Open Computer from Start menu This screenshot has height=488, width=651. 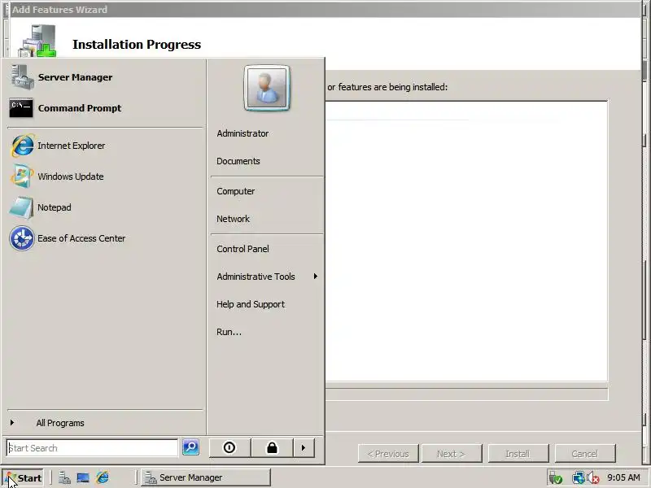[x=236, y=191]
